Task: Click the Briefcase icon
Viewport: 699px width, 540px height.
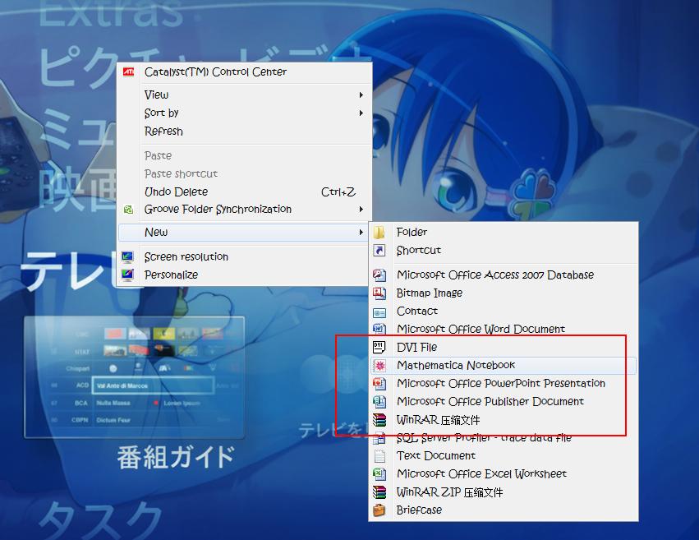Action: coord(379,510)
